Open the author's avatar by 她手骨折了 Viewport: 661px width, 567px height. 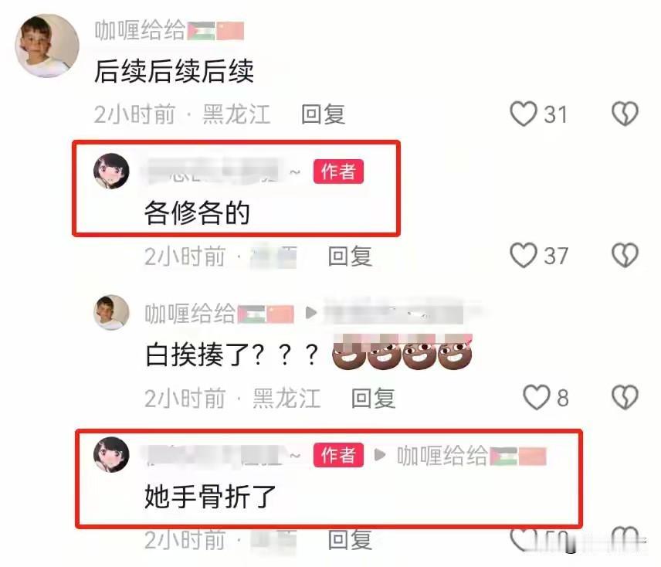(x=111, y=454)
